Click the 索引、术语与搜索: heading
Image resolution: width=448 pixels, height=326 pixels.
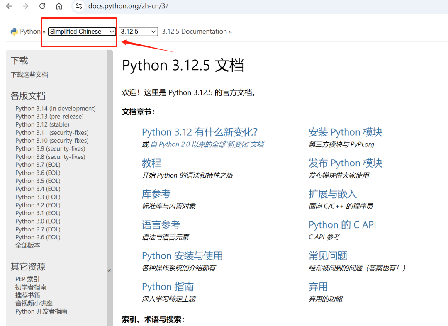pyautogui.click(x=153, y=319)
